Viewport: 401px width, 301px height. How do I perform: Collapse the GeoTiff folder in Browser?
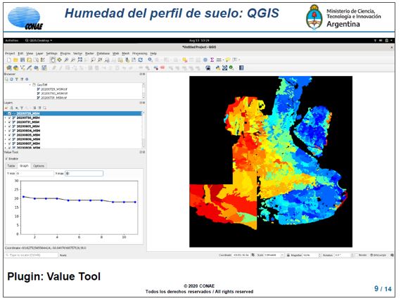pos(30,84)
